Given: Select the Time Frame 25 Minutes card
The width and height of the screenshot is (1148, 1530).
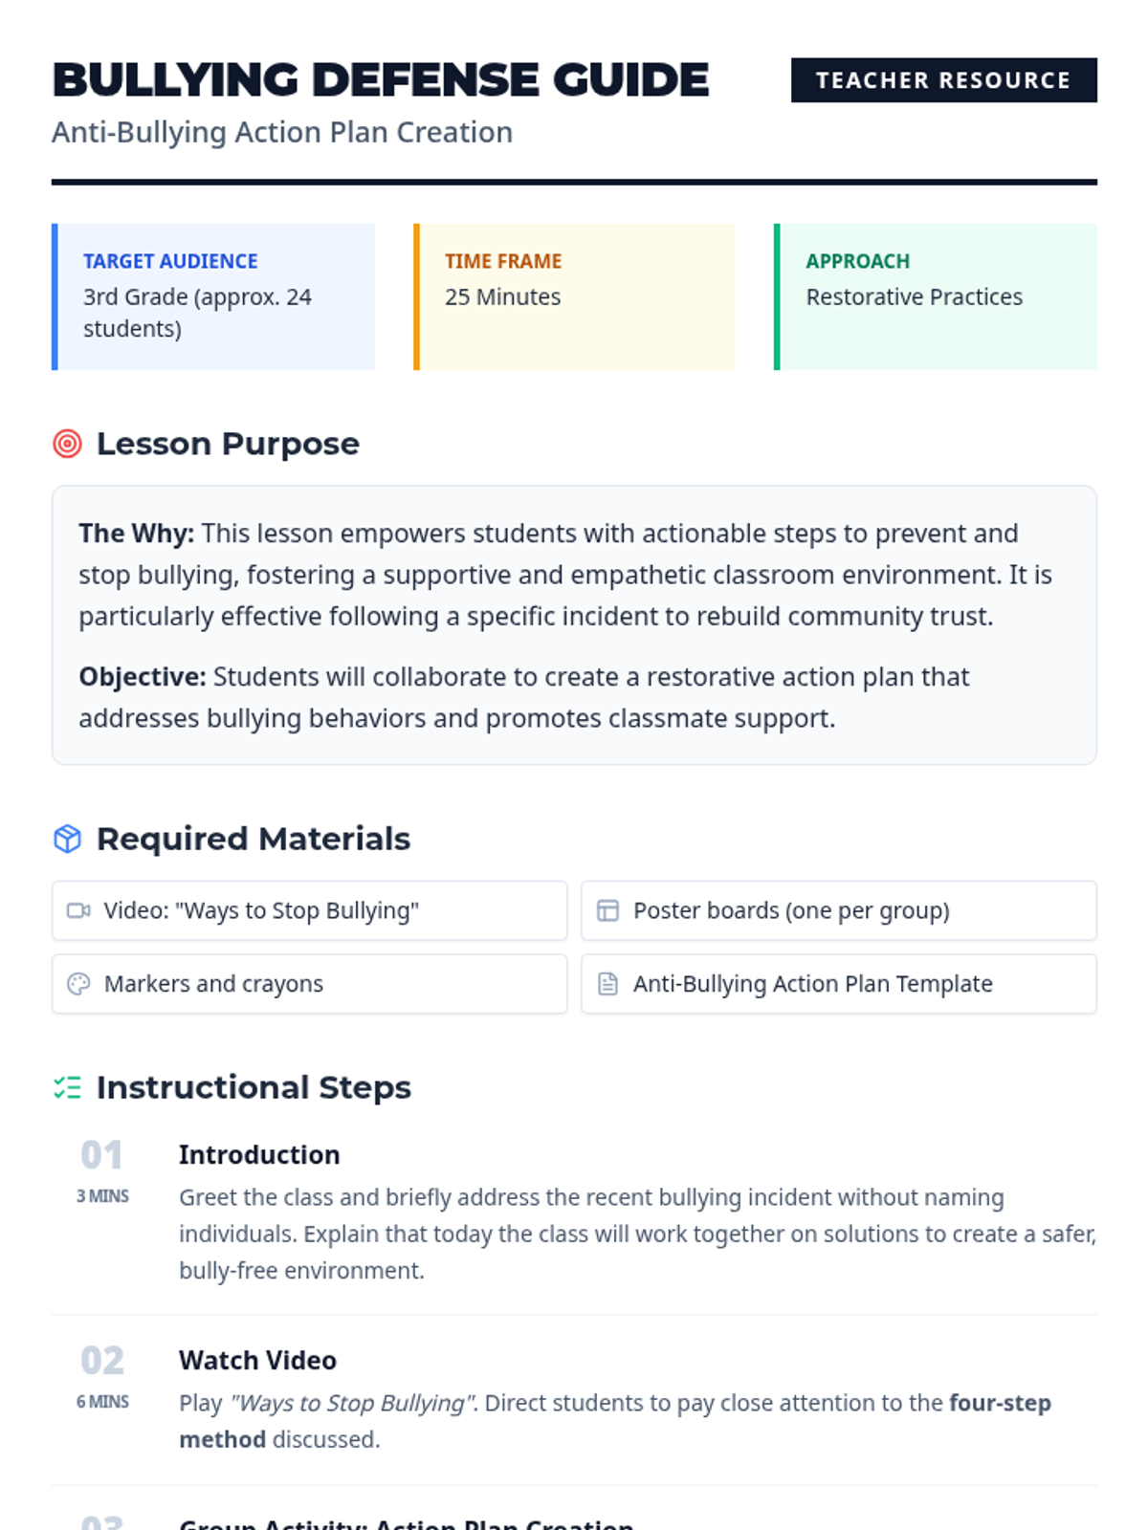Looking at the screenshot, I should point(574,296).
